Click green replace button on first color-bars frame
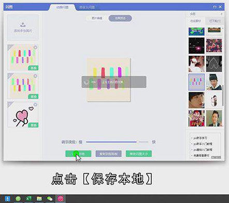Screen dimensions: 229x203 [33, 68]
